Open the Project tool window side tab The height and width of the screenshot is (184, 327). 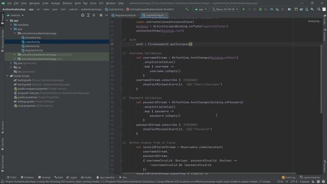(x=3, y=19)
